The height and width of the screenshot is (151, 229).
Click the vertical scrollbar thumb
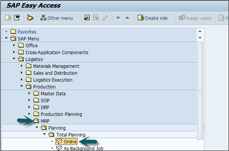pyautogui.click(x=200, y=90)
